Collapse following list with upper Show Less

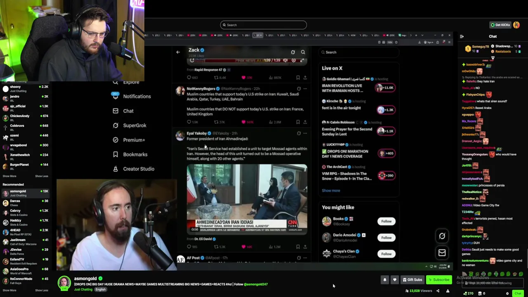[41, 176]
